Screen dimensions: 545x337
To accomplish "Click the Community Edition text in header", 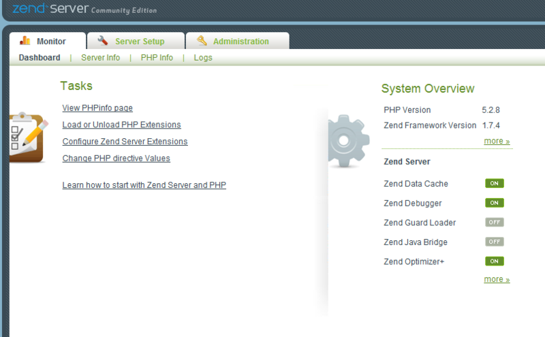I will (x=124, y=10).
